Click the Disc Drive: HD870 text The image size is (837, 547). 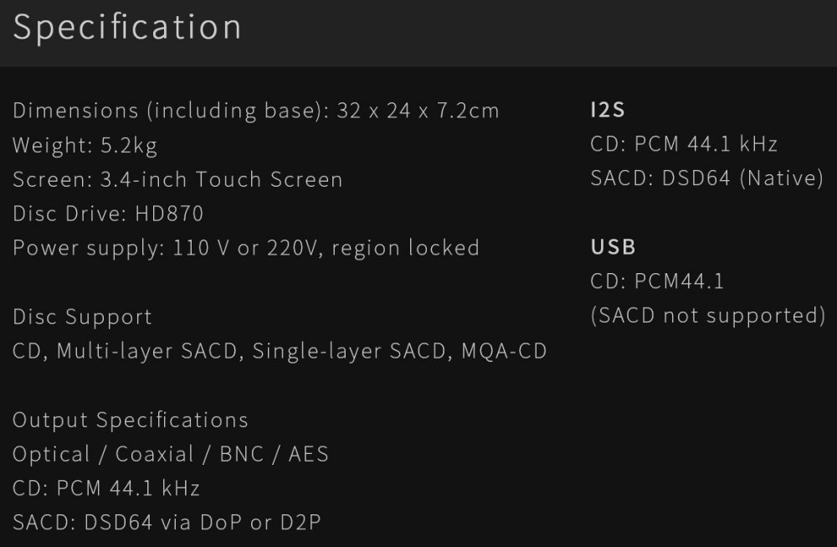pos(108,214)
